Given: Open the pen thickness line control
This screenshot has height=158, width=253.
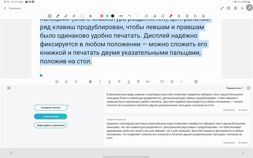Looking at the screenshot, I should coord(121,16).
